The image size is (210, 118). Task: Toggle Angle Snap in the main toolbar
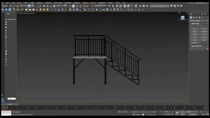81,6
